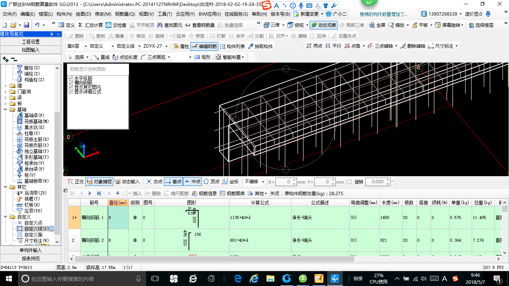Uncheck 水平纵筋 checkbox
Screen dimensions: 509x286
(71, 78)
